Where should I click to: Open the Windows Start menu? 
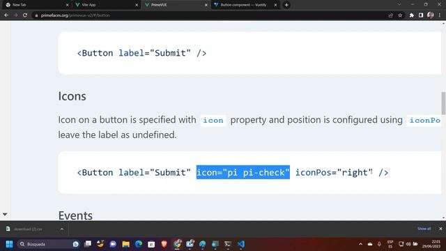[9, 244]
